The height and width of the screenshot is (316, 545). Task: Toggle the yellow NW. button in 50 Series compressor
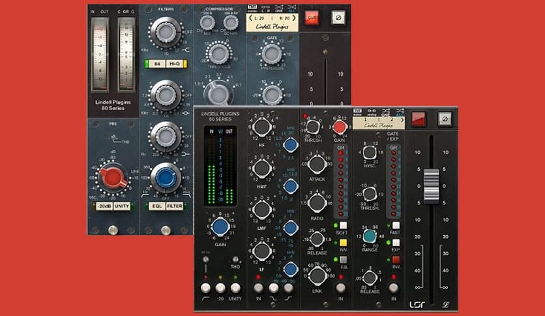click(x=343, y=243)
